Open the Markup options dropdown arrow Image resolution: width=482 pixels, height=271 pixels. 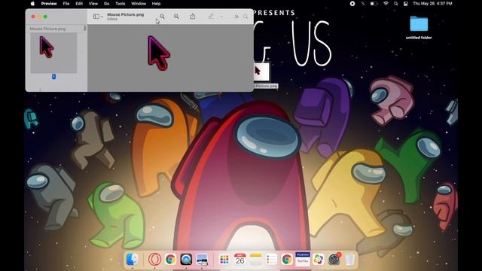(x=221, y=17)
